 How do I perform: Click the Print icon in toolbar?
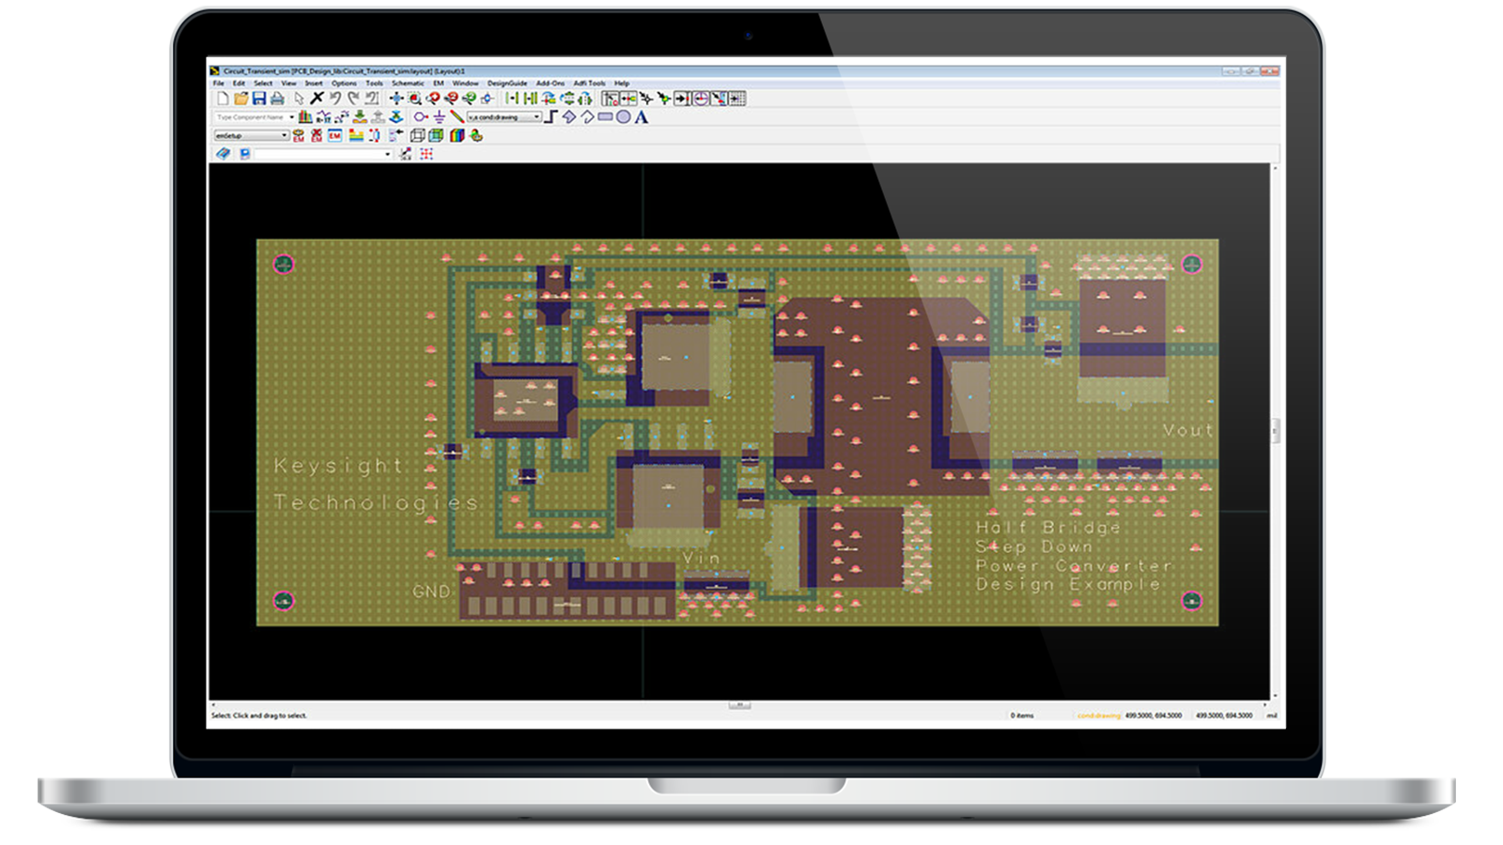pyautogui.click(x=277, y=99)
